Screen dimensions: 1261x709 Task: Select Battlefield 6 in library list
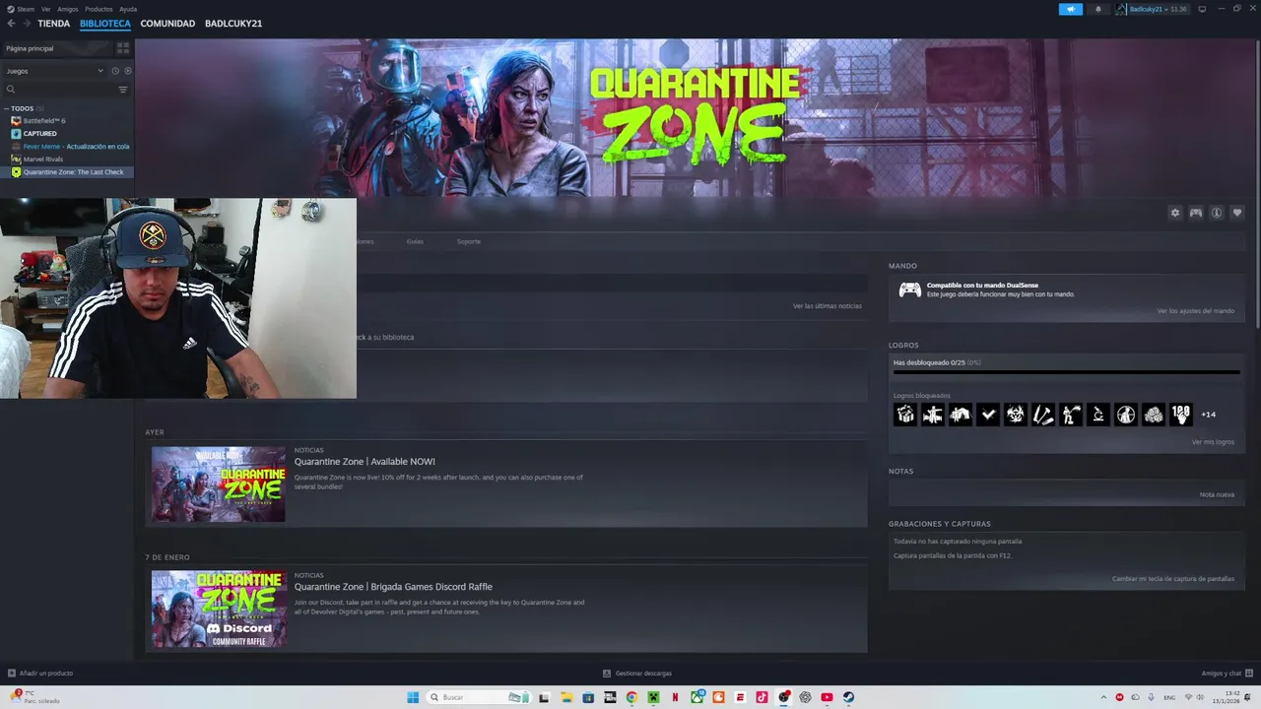(44, 120)
